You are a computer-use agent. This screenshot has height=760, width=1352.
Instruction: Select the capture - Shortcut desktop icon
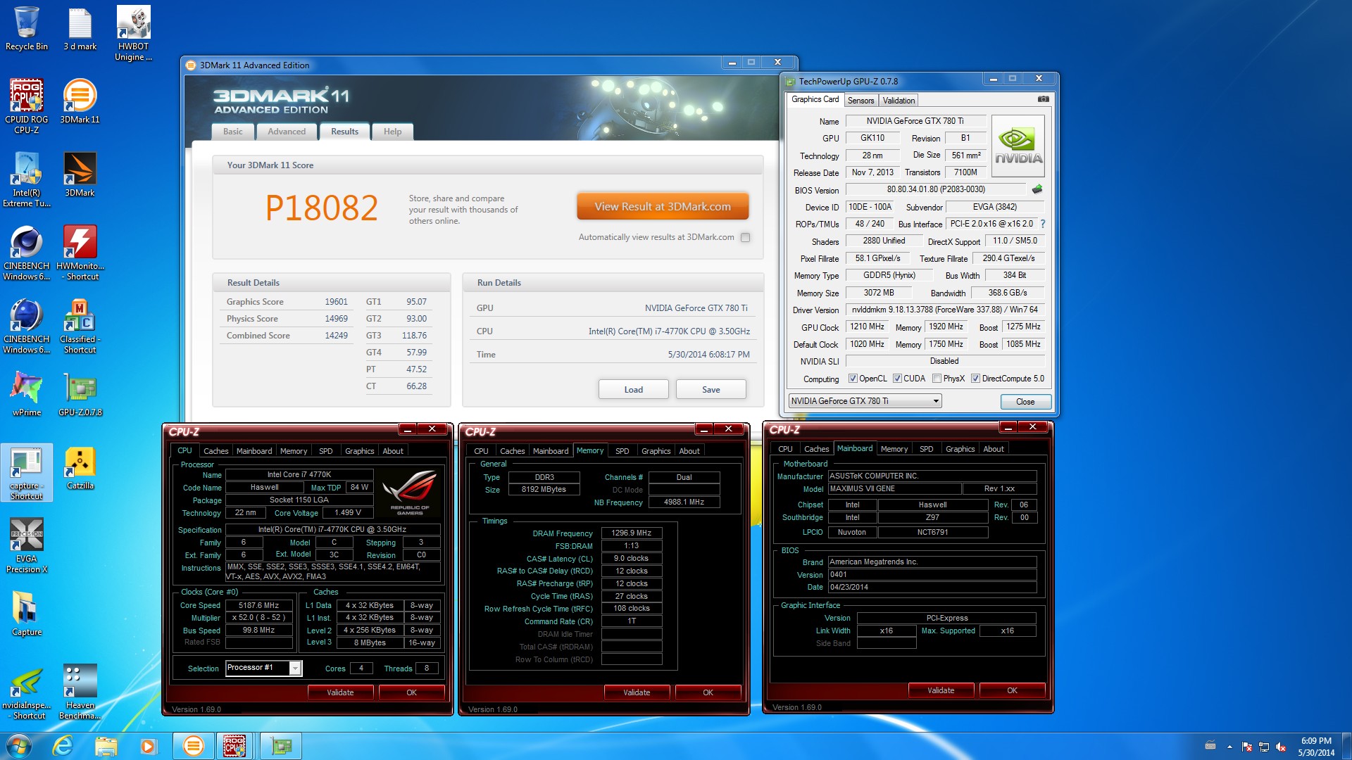(27, 472)
